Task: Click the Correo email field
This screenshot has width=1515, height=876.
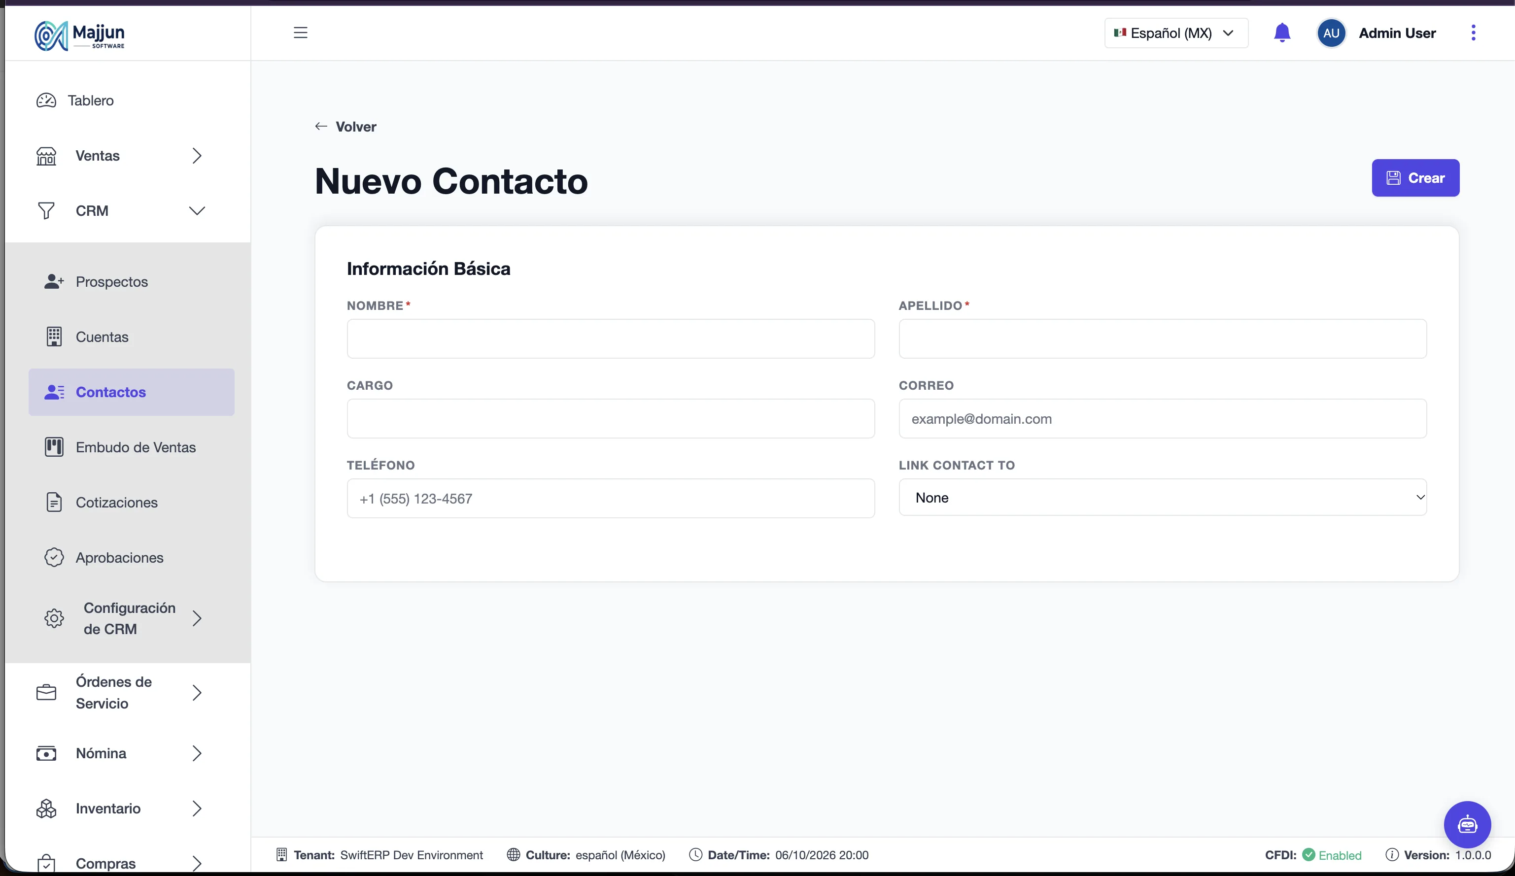Action: click(1162, 419)
